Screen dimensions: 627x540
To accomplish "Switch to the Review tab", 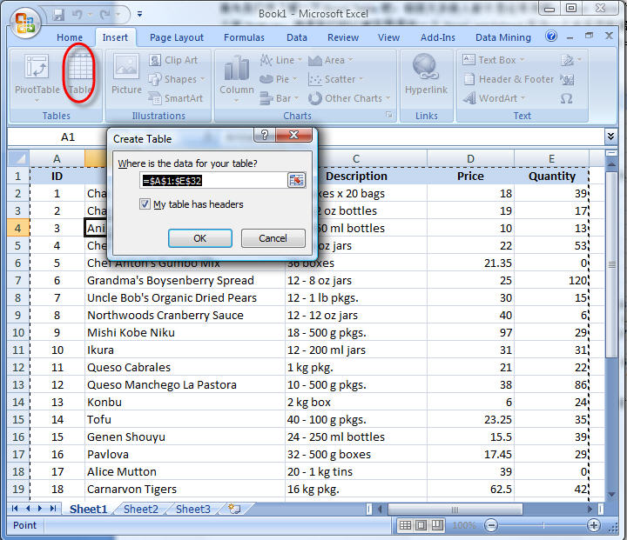I will tap(343, 37).
